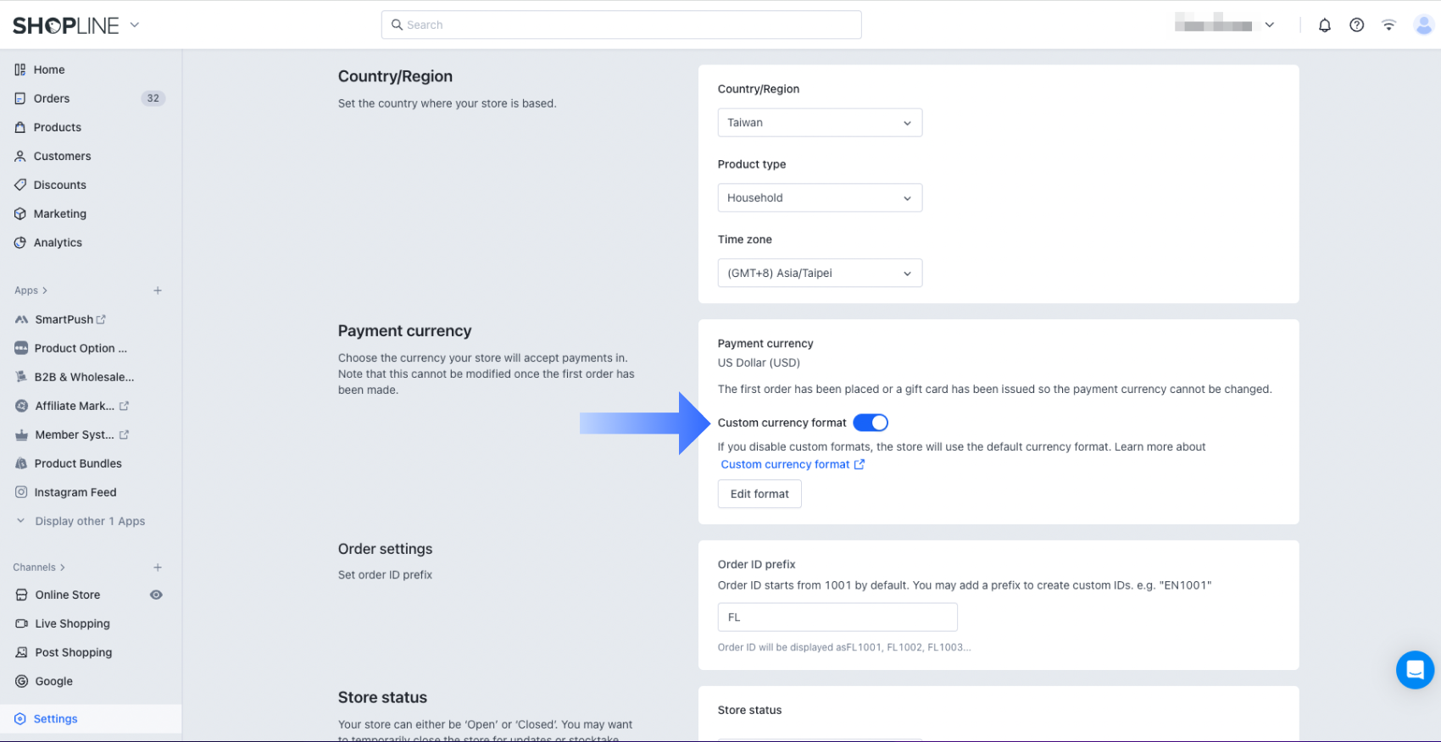Click the top Search box
1441x742 pixels.
coord(621,25)
